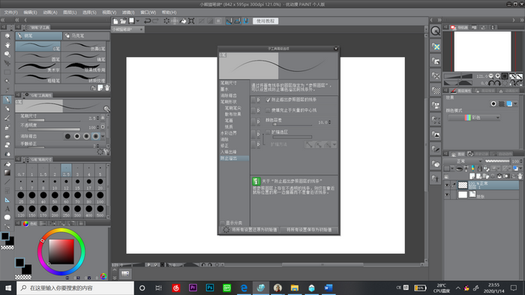Open the '滤镜(I)' menu
The image size is (525, 295).
coord(128,13)
